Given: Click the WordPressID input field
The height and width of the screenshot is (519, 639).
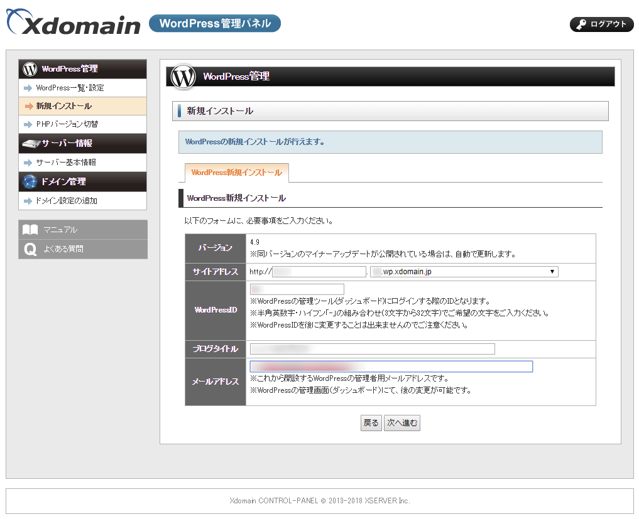Looking at the screenshot, I should (x=297, y=289).
